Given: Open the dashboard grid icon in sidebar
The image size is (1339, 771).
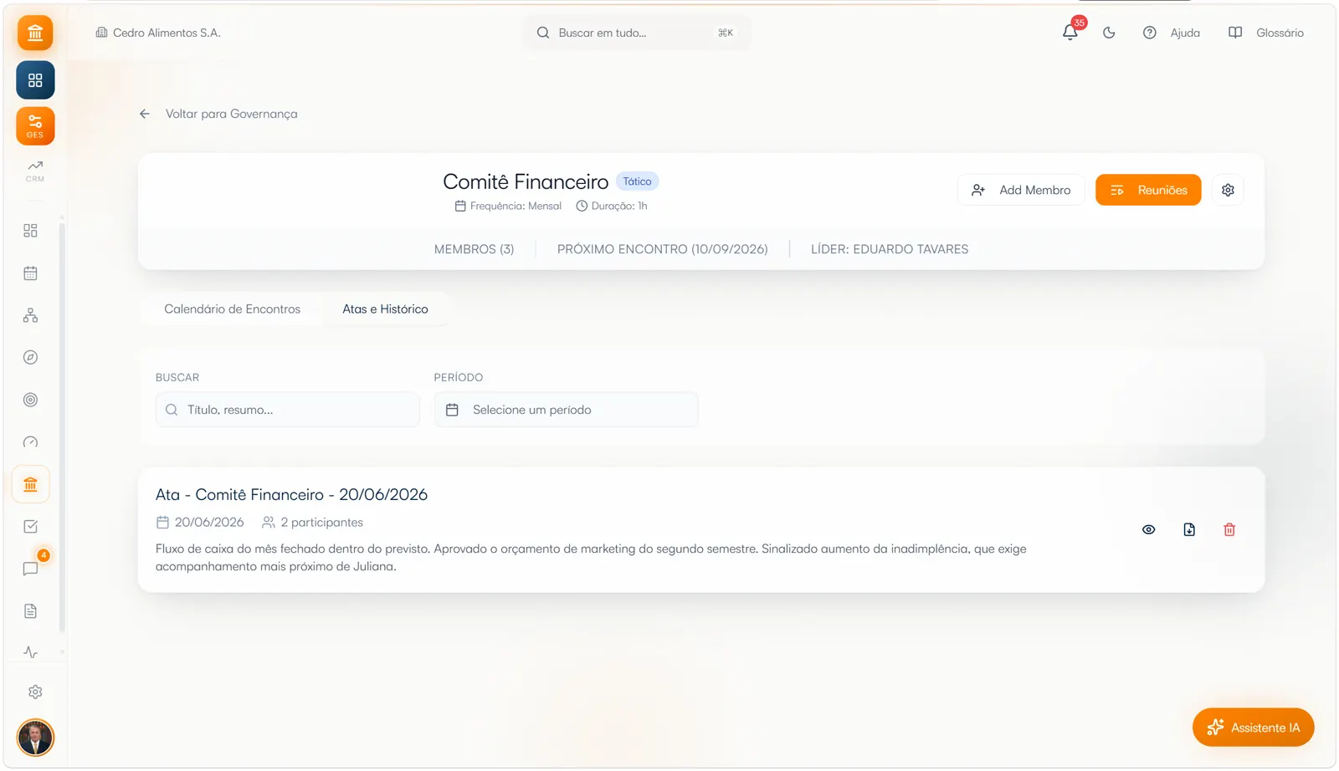Looking at the screenshot, I should point(31,231).
